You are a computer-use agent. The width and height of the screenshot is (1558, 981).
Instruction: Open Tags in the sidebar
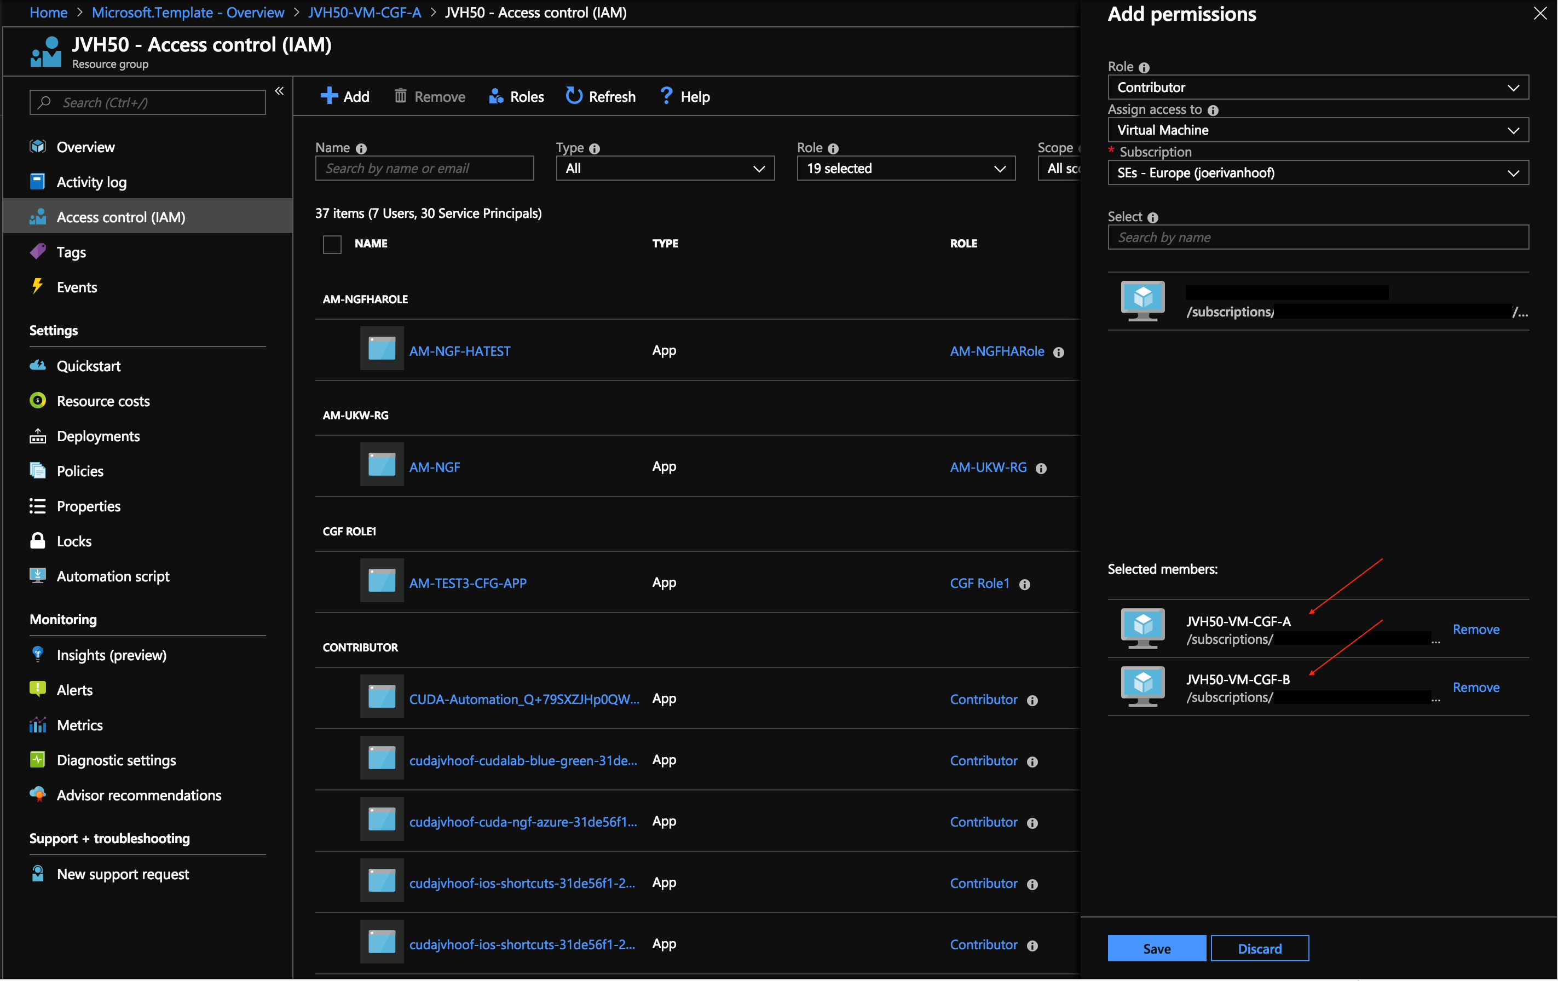click(x=71, y=252)
